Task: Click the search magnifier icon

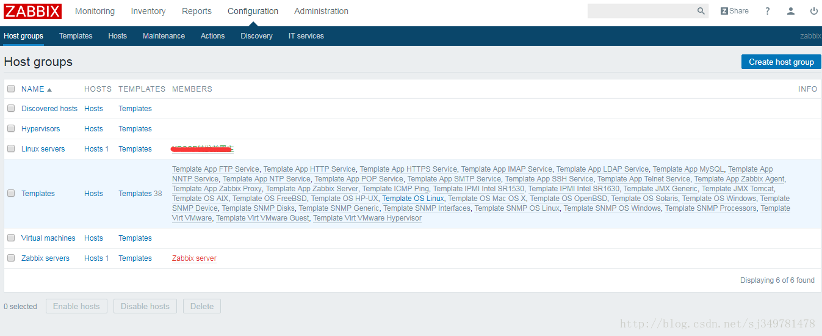Action: tap(701, 11)
